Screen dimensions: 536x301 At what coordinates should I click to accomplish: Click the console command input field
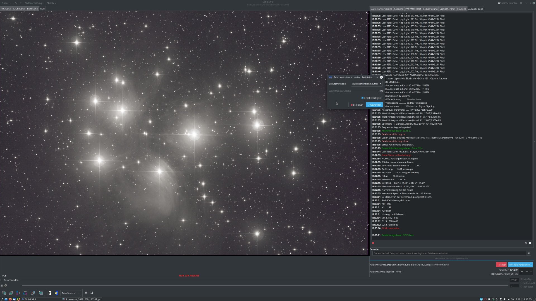pos(449,253)
